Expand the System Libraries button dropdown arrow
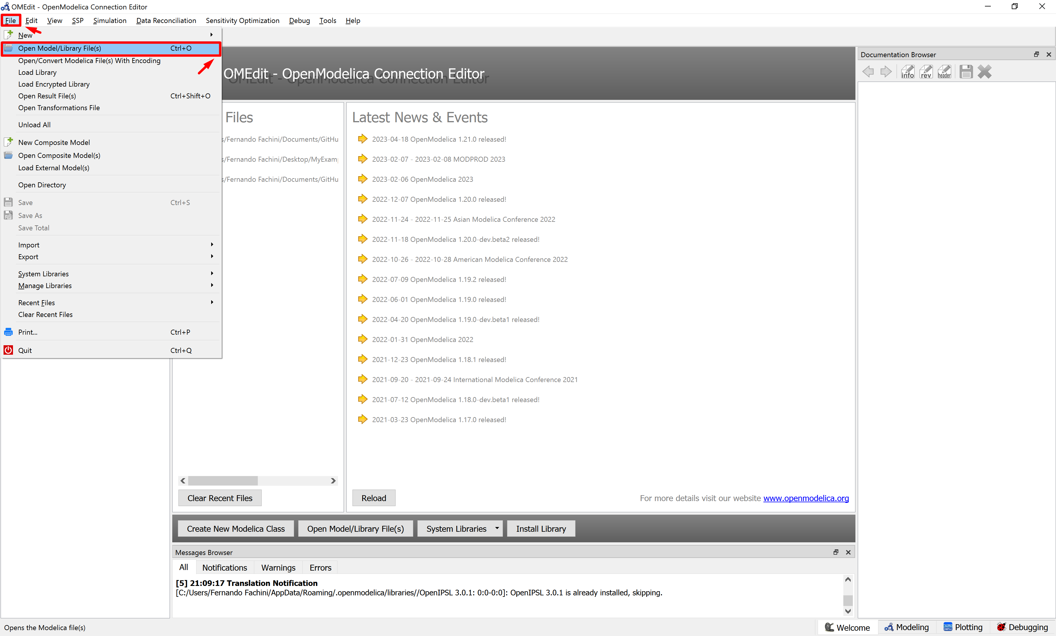 pyautogui.click(x=497, y=528)
